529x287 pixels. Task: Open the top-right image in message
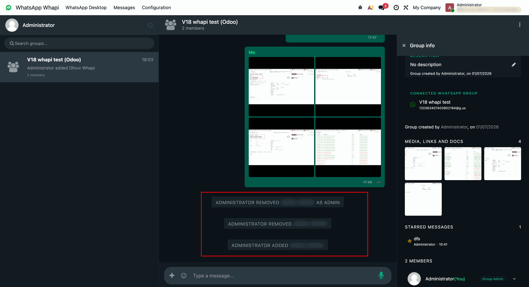(348, 87)
